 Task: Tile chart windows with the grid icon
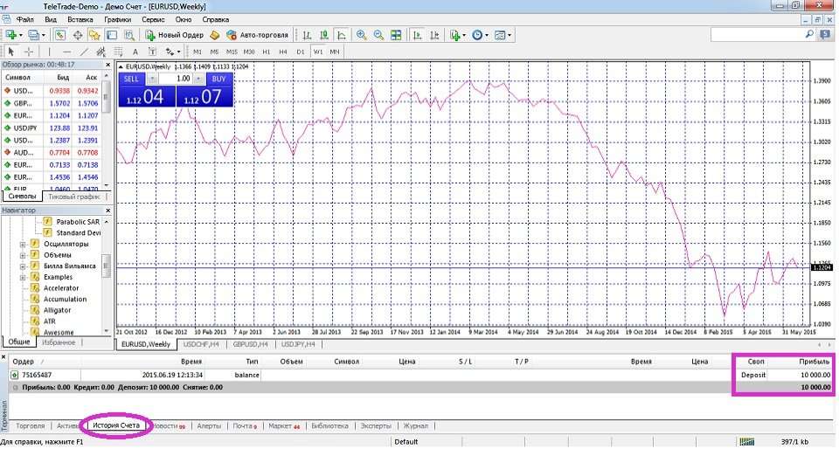(x=396, y=35)
